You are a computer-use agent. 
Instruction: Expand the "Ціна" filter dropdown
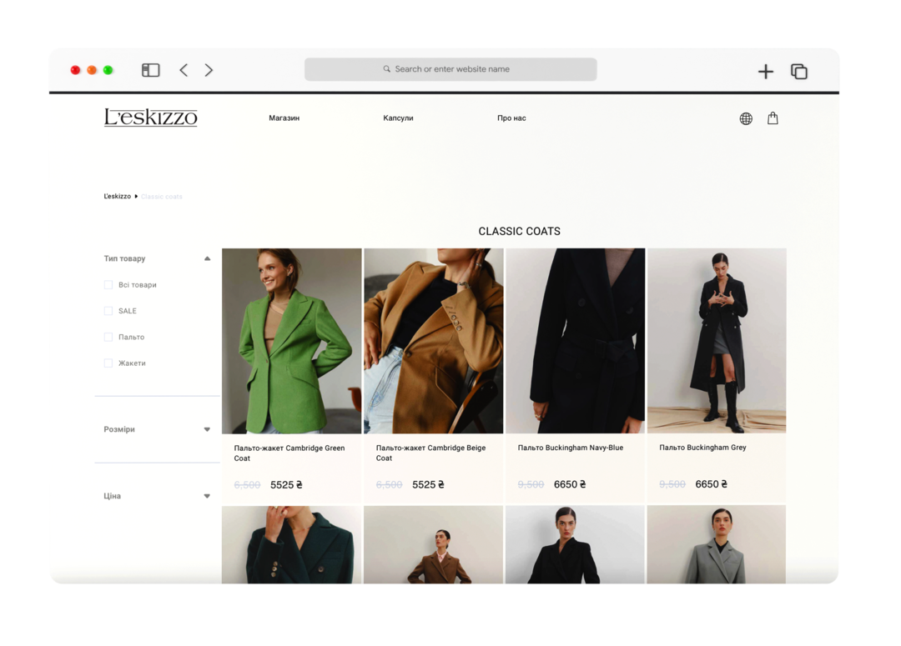[x=207, y=496]
